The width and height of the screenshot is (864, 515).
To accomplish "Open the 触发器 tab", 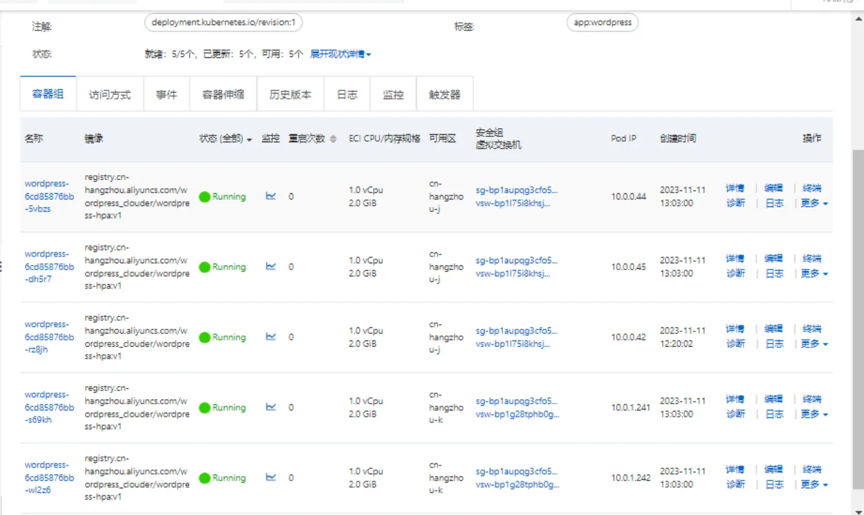I will (445, 94).
